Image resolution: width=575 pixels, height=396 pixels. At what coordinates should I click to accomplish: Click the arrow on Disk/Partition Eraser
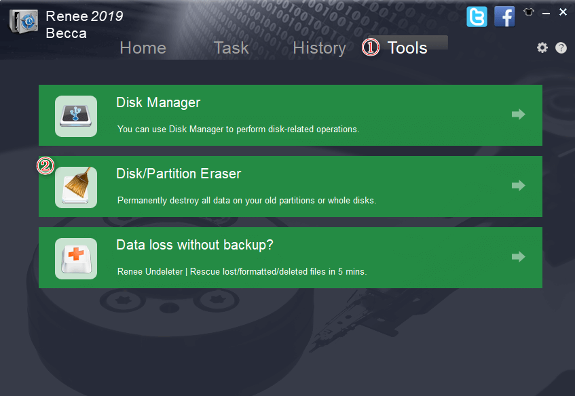[519, 186]
